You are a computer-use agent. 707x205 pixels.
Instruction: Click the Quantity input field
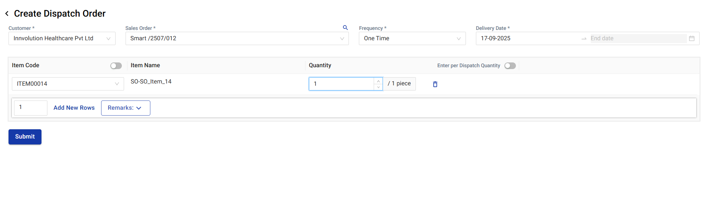coord(341,84)
